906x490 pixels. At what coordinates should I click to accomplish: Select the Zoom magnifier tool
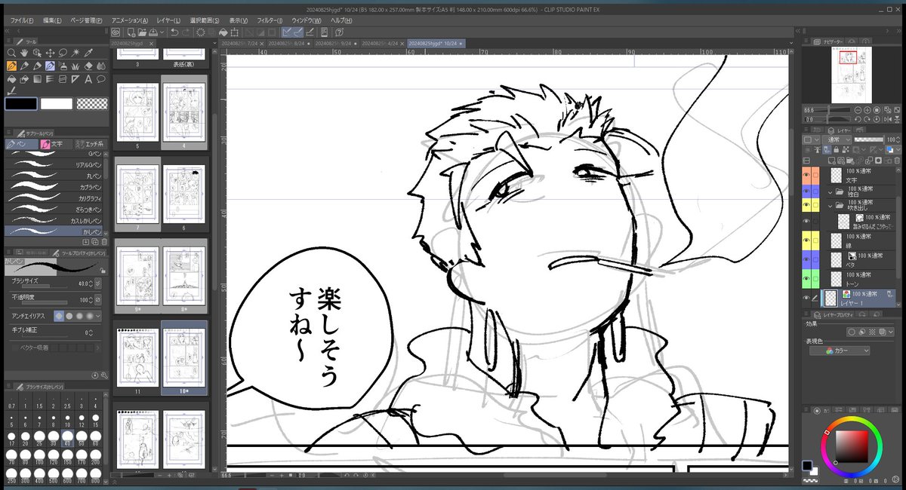tap(12, 53)
